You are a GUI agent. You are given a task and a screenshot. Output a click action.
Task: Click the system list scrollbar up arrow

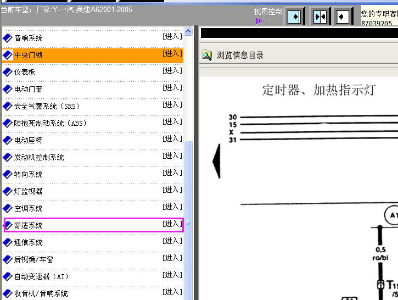188,31
